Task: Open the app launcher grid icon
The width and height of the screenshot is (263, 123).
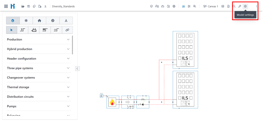Action: point(6,6)
